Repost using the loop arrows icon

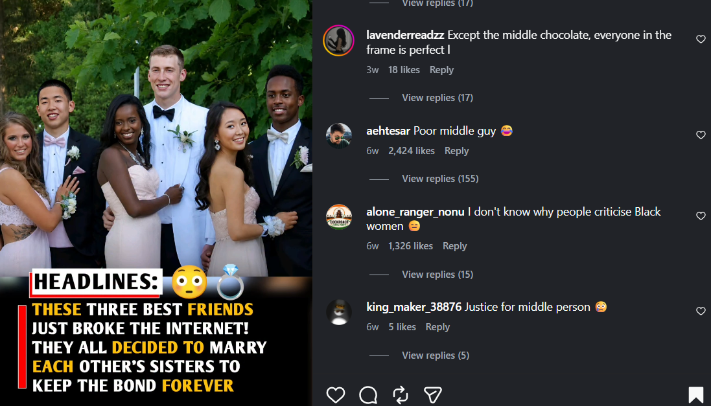point(401,395)
